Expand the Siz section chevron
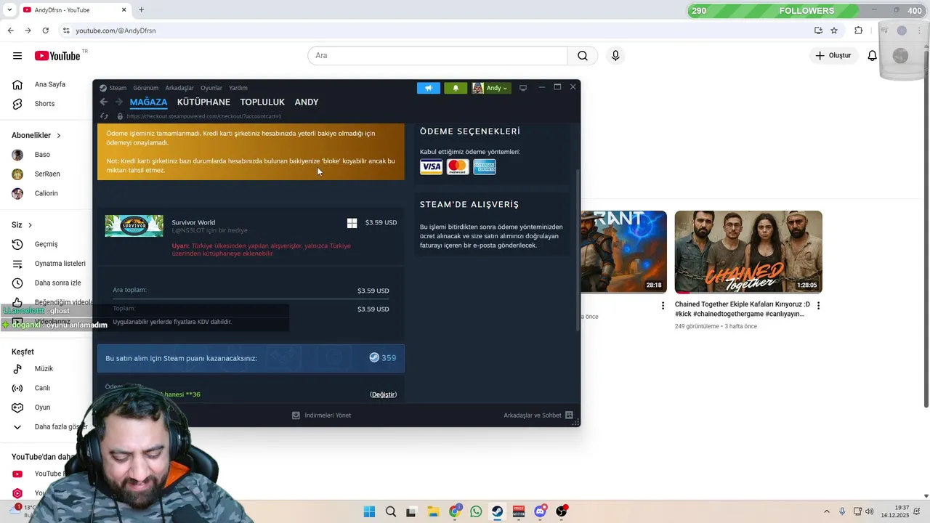This screenshot has height=523, width=930. click(x=30, y=225)
